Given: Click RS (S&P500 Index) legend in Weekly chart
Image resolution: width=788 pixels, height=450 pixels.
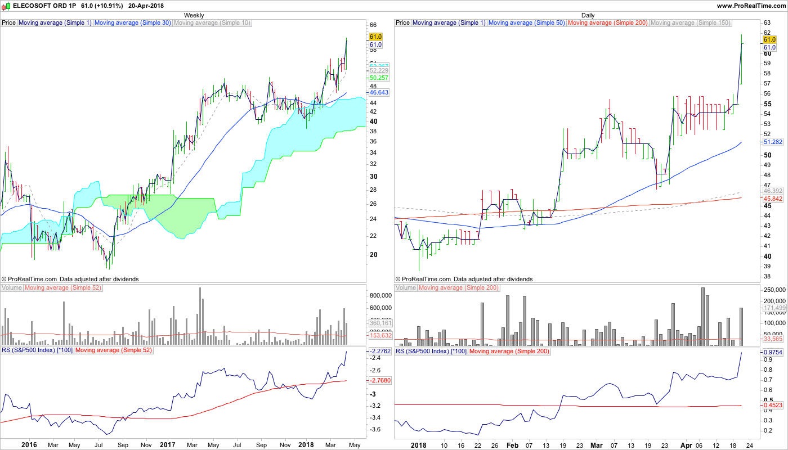Looking at the screenshot, I should 37,351.
